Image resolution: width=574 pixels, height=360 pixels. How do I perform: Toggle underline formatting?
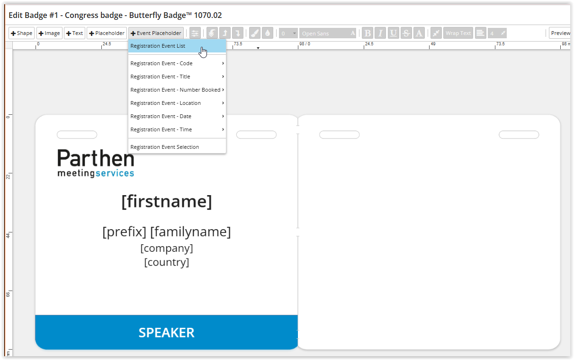393,34
